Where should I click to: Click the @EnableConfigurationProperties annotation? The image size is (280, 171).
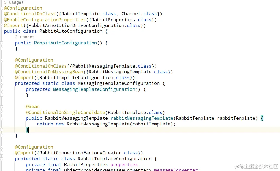click(45, 20)
